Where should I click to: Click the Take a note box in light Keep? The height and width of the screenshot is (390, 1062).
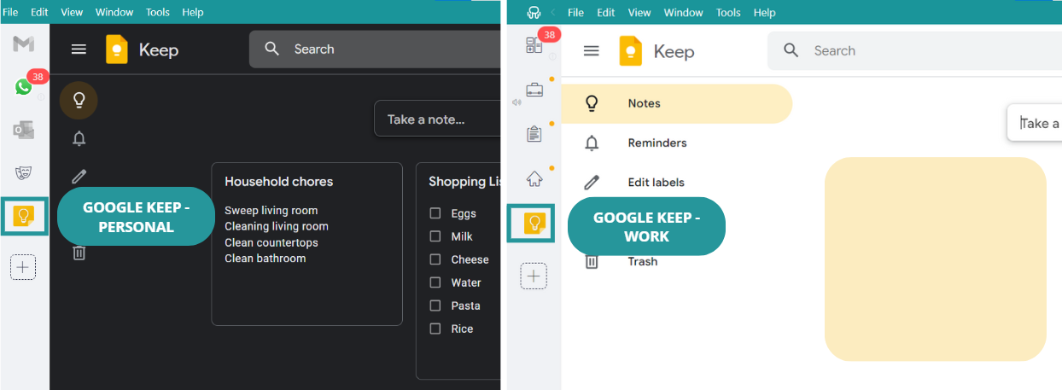[1034, 123]
